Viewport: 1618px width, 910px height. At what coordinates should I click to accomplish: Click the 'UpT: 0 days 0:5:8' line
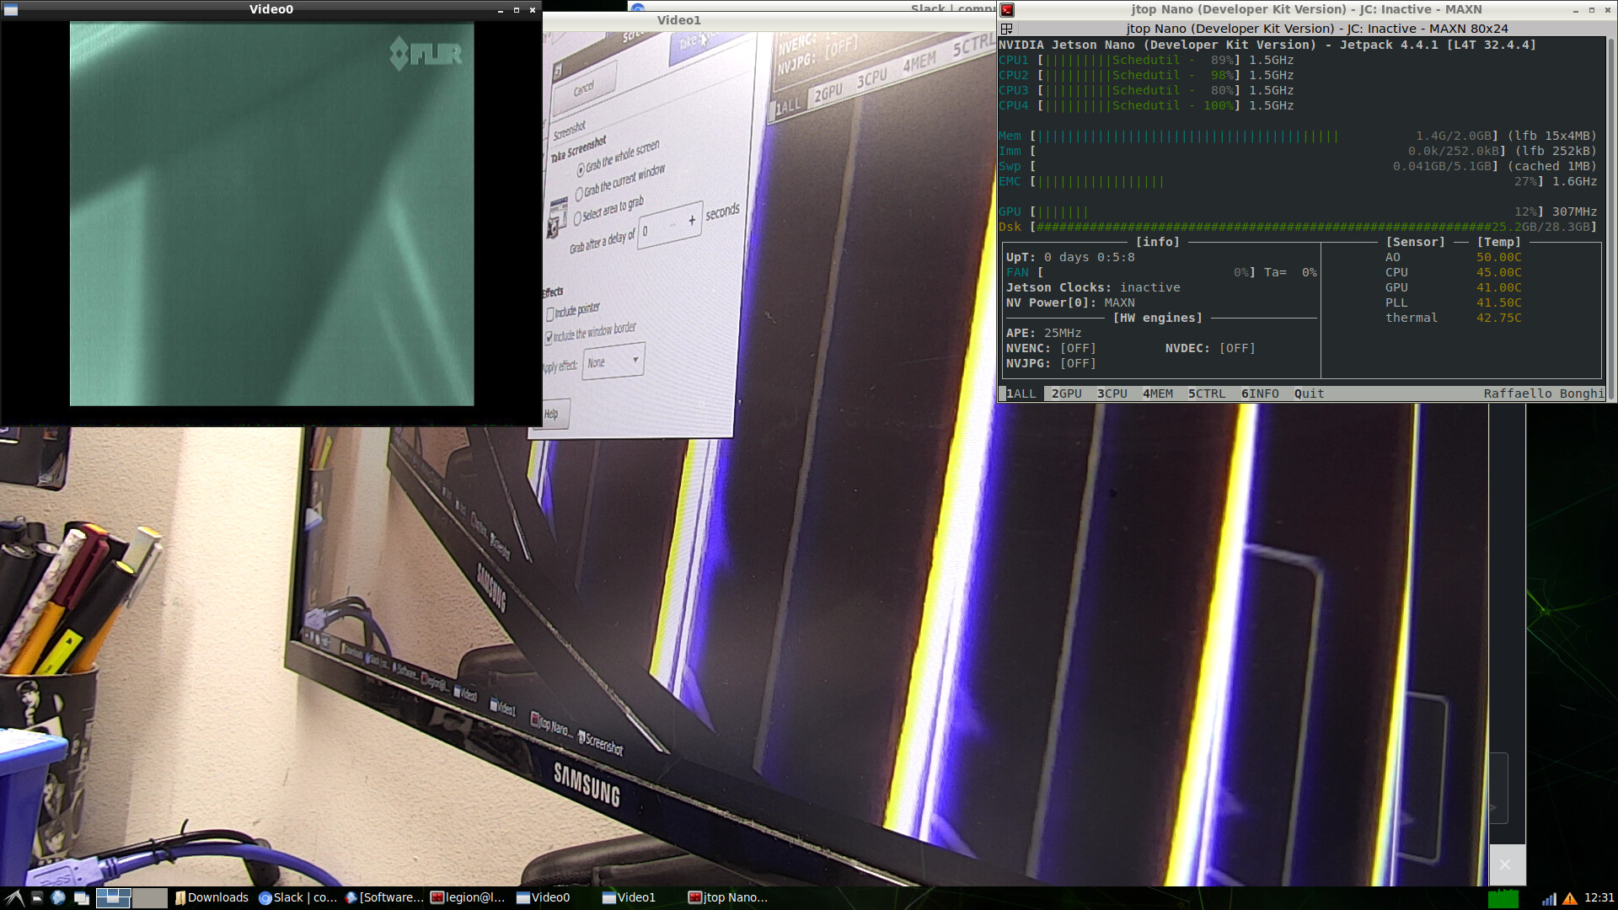tap(1070, 258)
